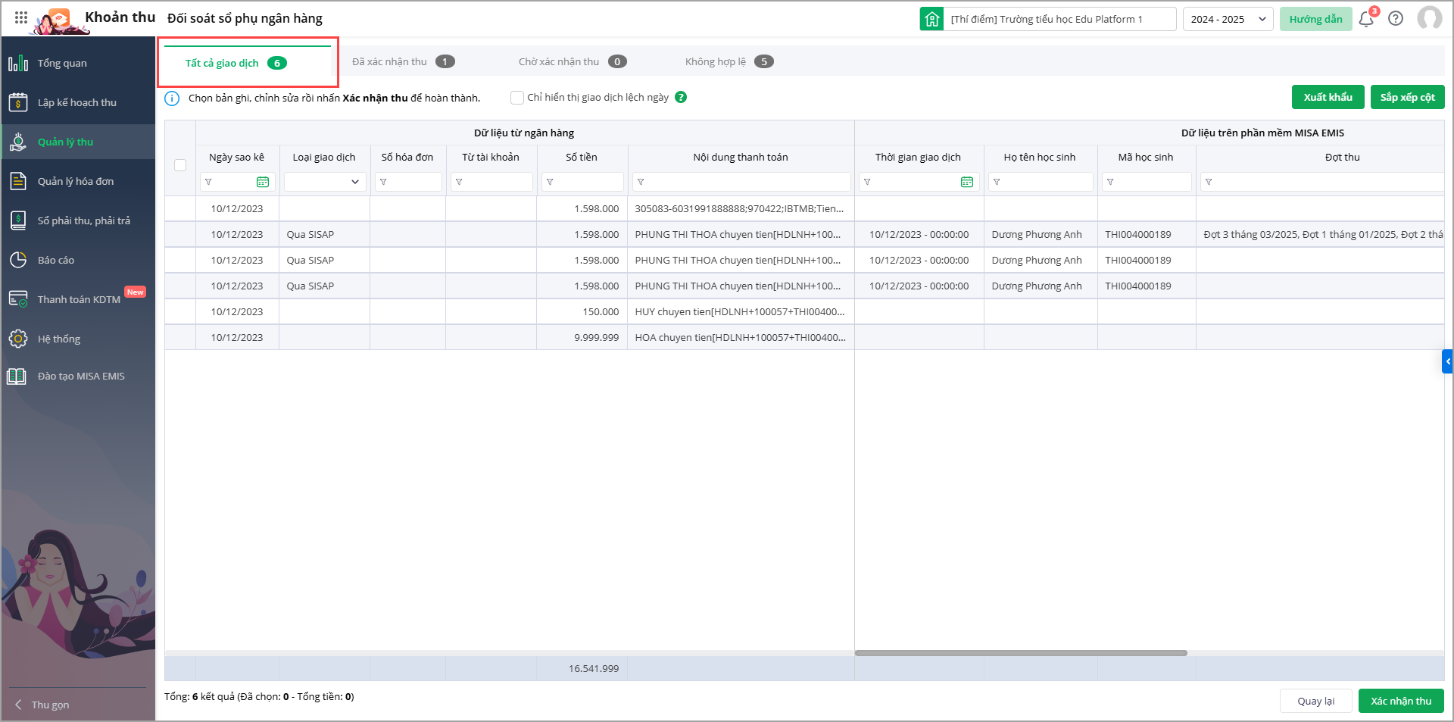Click the help question mark icon in header
Image resolution: width=1454 pixels, height=722 pixels.
(1396, 19)
